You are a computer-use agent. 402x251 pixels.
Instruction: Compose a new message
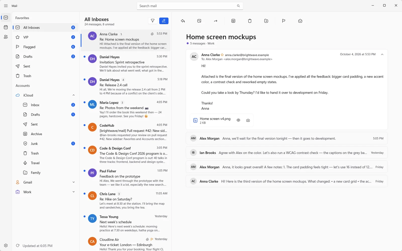(164, 21)
